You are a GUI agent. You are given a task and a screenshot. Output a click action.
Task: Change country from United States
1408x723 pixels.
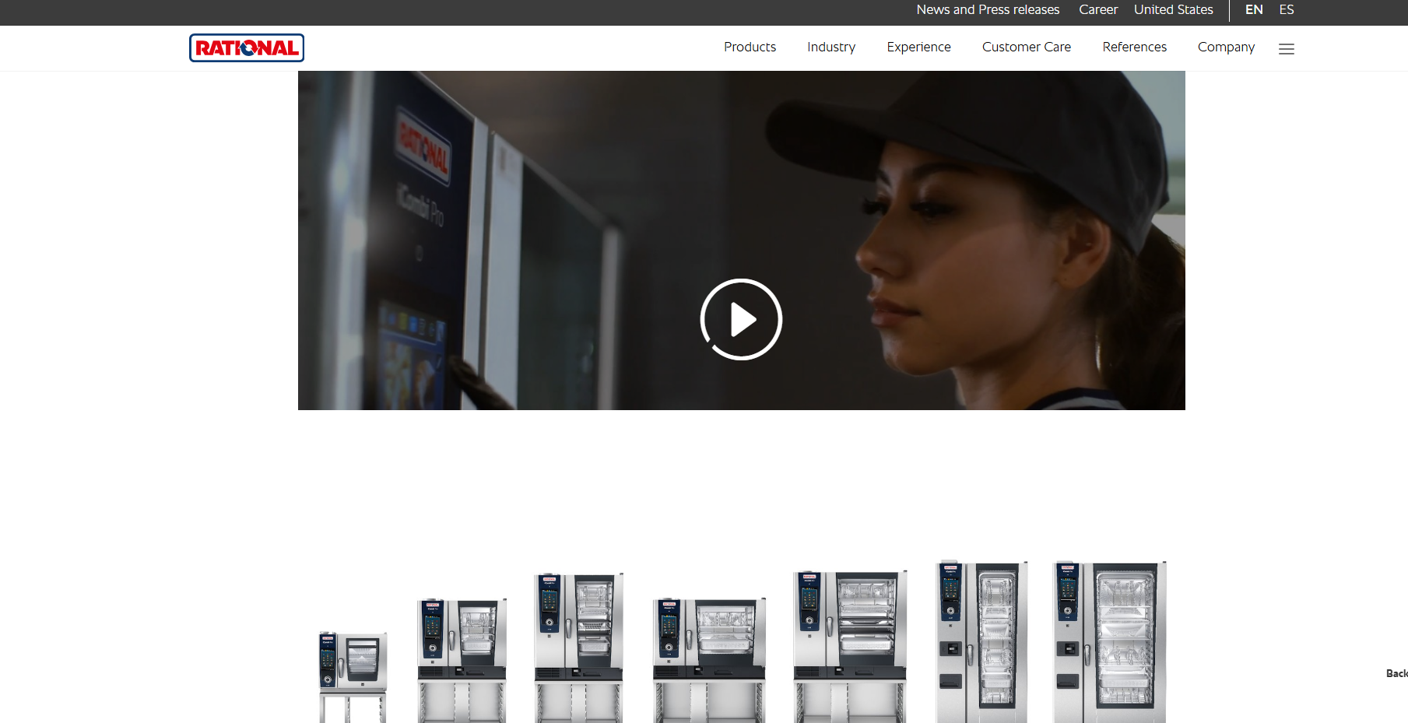click(1173, 9)
